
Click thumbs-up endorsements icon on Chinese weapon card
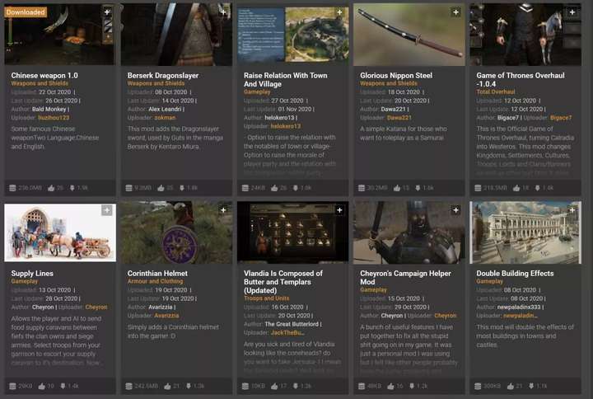point(51,188)
